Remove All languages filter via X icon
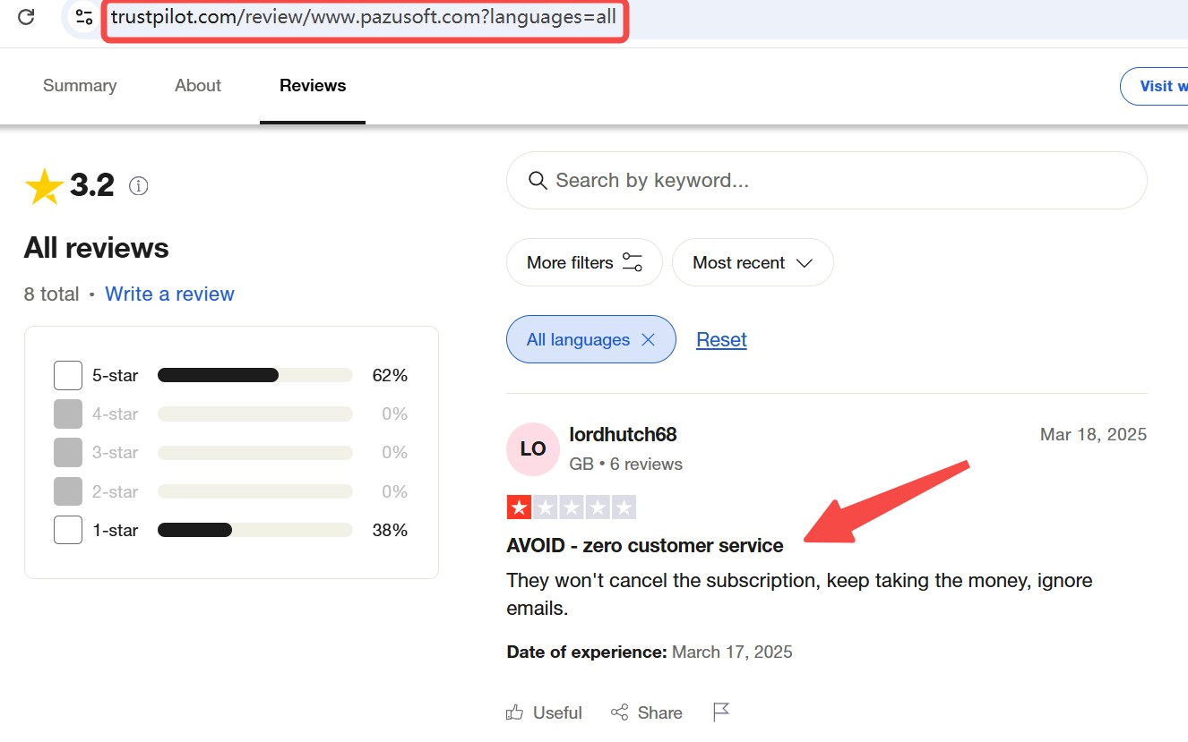Image resolution: width=1188 pixels, height=742 pixels. (x=649, y=340)
